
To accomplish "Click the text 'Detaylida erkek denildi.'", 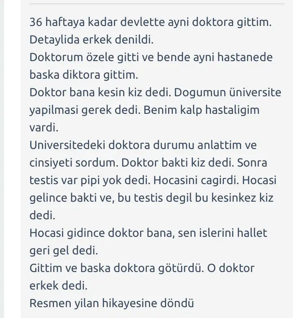I will click(92, 39).
